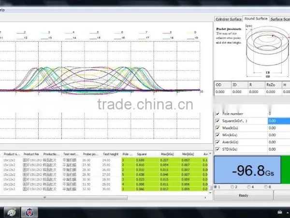Click the system tray icon at right of taskbar
This screenshot has height=218, width=290.
click(x=280, y=212)
